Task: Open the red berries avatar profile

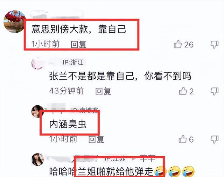Action: [x=14, y=21]
